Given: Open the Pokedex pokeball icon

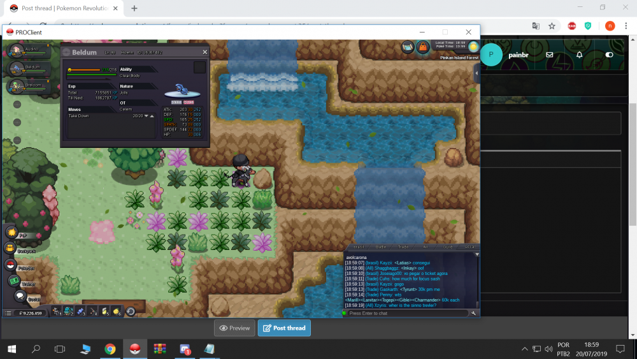Looking at the screenshot, I should click(x=10, y=265).
